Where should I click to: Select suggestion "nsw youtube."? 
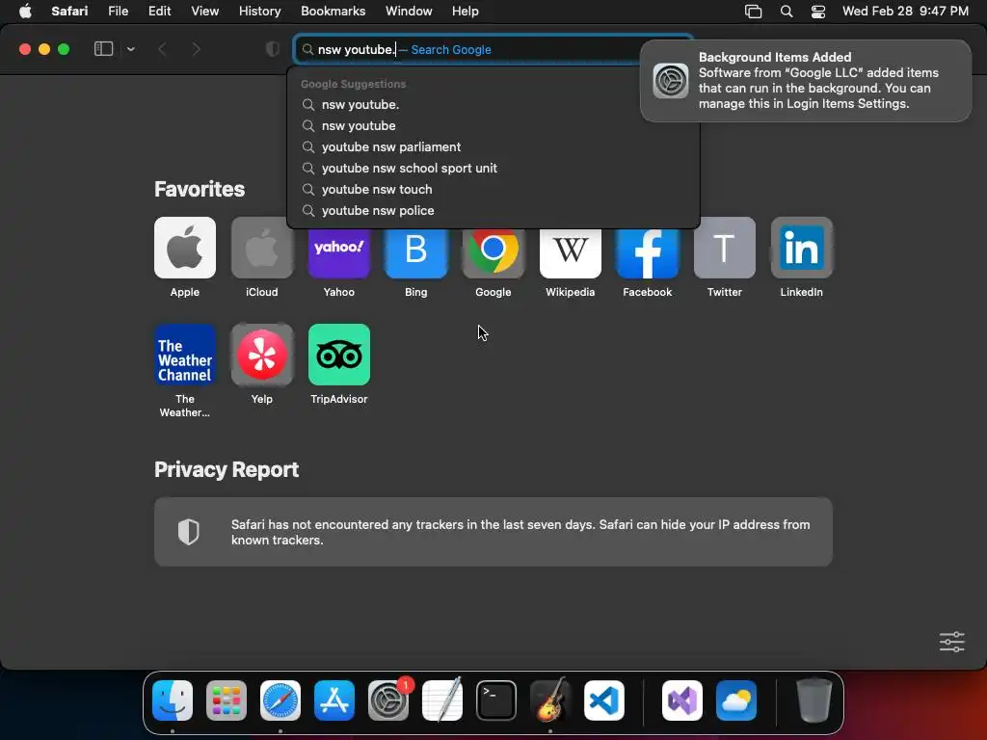[493, 104]
